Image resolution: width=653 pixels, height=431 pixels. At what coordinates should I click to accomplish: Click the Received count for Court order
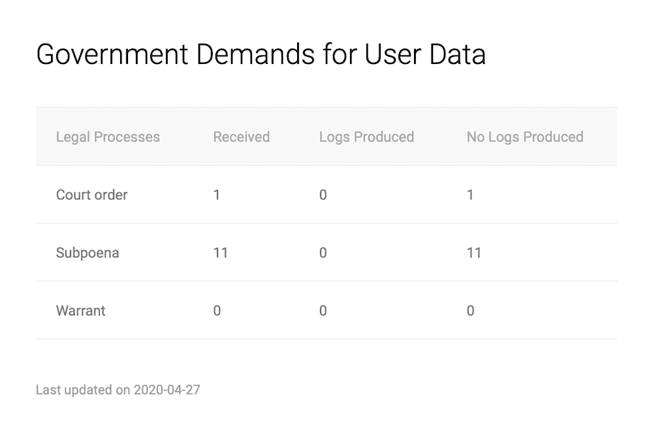[217, 195]
